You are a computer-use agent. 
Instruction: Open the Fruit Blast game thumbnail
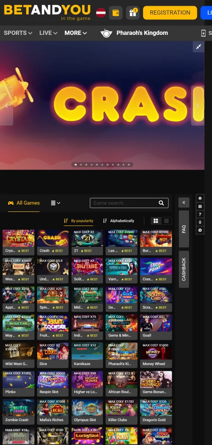coord(121,436)
